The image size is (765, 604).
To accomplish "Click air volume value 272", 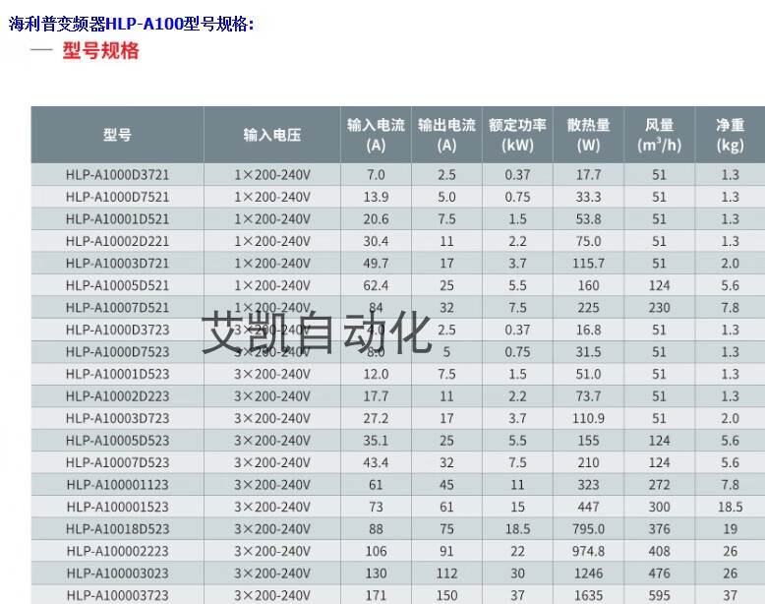I will 659,484.
